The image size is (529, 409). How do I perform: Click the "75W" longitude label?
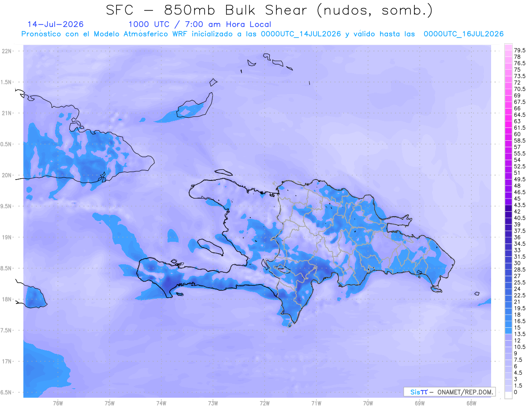[109, 403]
